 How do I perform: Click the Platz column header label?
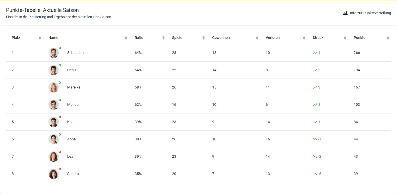16,38
